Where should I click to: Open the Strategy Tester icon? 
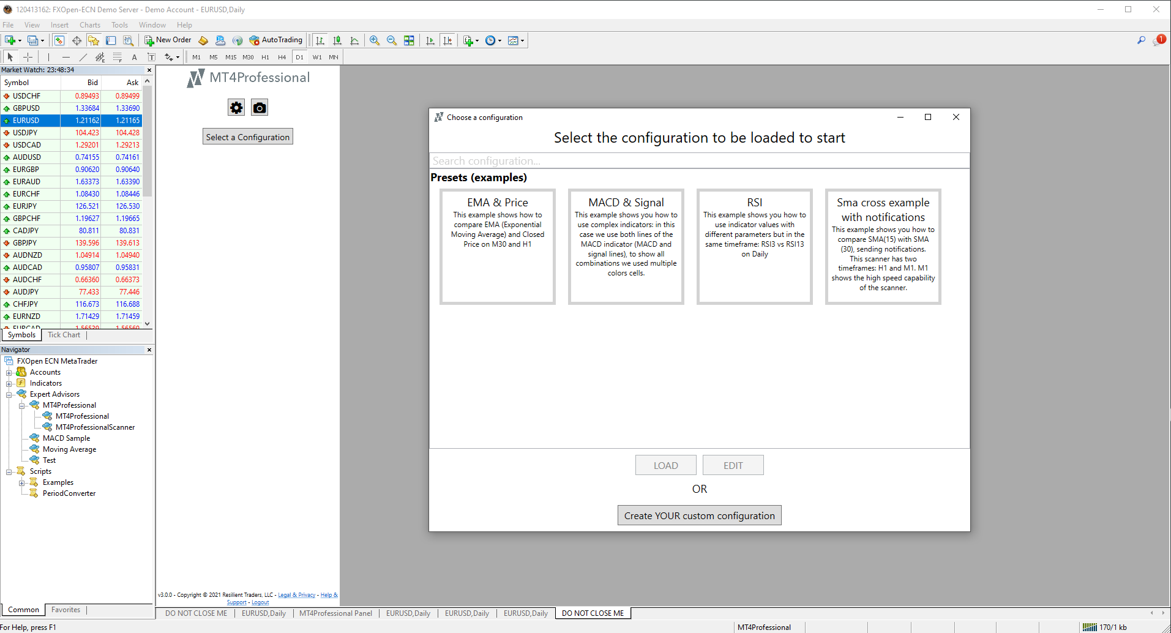tap(128, 40)
